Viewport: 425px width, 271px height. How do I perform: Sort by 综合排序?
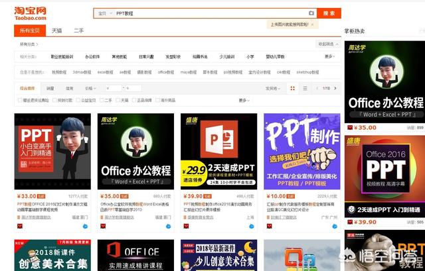27,88
